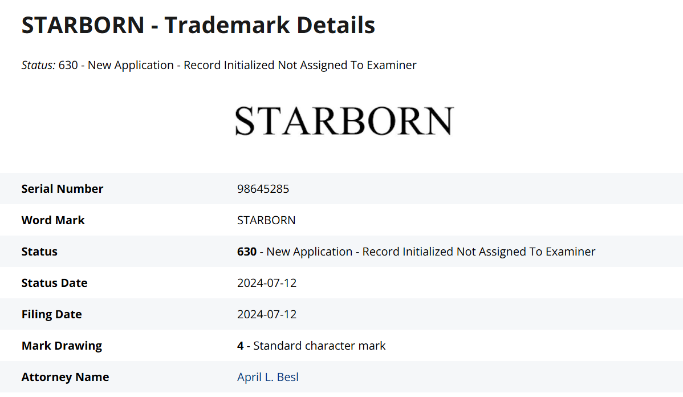Click the Status Date row label
Image resolution: width=683 pixels, height=397 pixels.
(x=54, y=283)
